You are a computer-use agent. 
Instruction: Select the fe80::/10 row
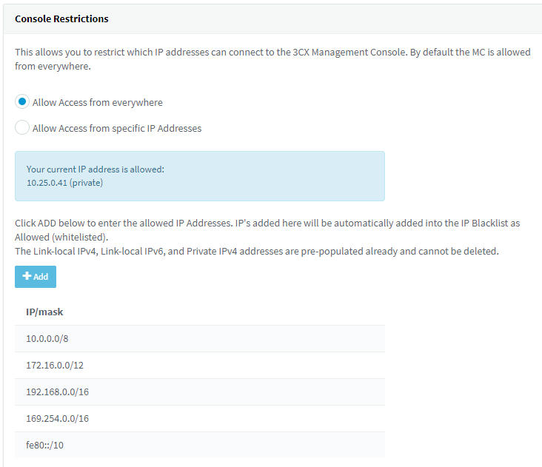(x=200, y=445)
